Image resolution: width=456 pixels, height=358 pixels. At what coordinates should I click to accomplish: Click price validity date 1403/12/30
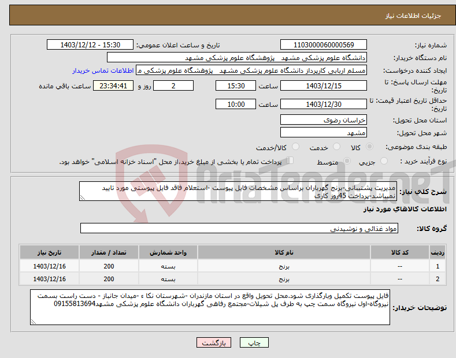pos(324,104)
